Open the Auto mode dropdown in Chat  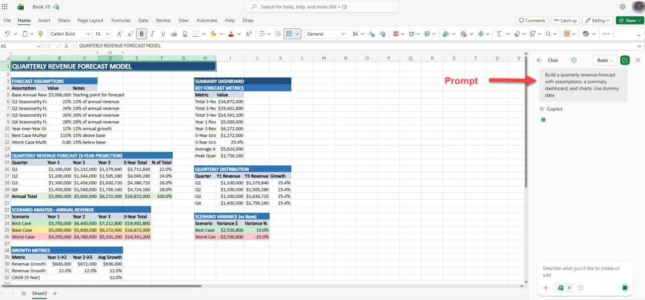[x=605, y=60]
